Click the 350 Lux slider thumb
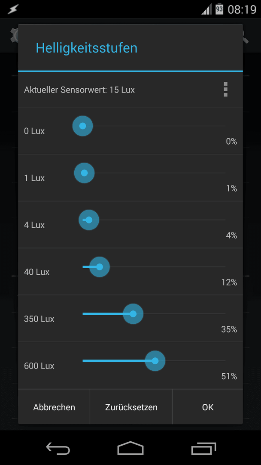261x465 pixels. coord(133,314)
